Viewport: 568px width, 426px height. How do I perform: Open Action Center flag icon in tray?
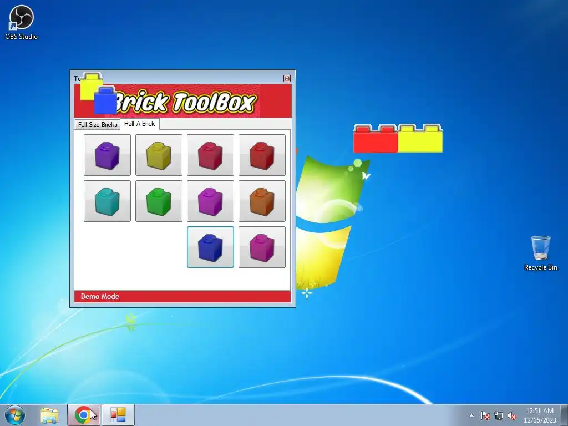click(485, 415)
